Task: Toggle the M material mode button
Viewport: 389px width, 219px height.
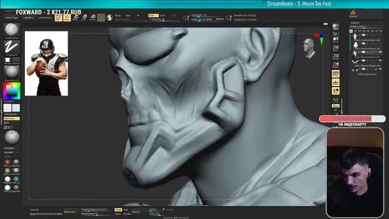Action: 138,15
